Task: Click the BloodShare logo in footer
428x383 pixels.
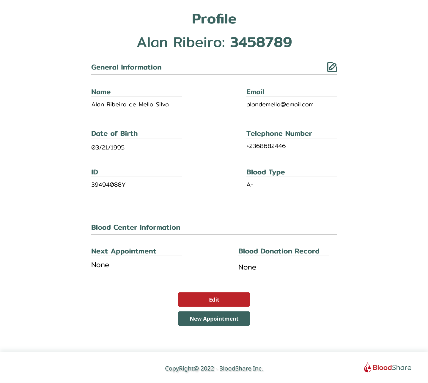Action: point(388,368)
